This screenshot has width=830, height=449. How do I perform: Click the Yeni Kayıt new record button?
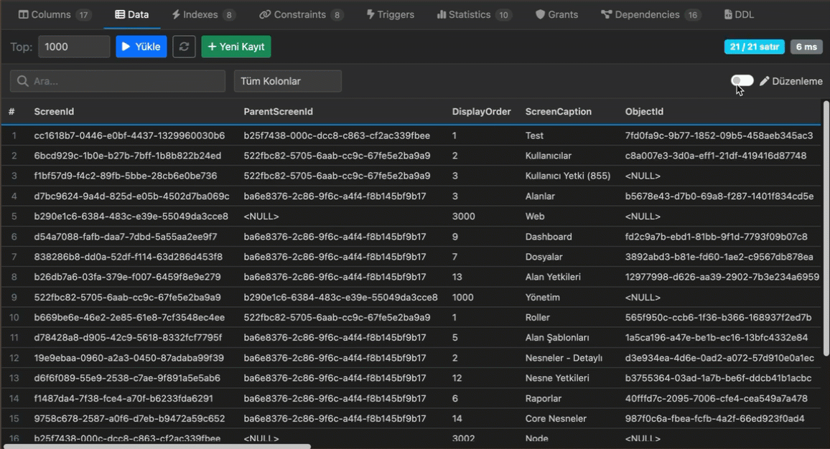[236, 47]
